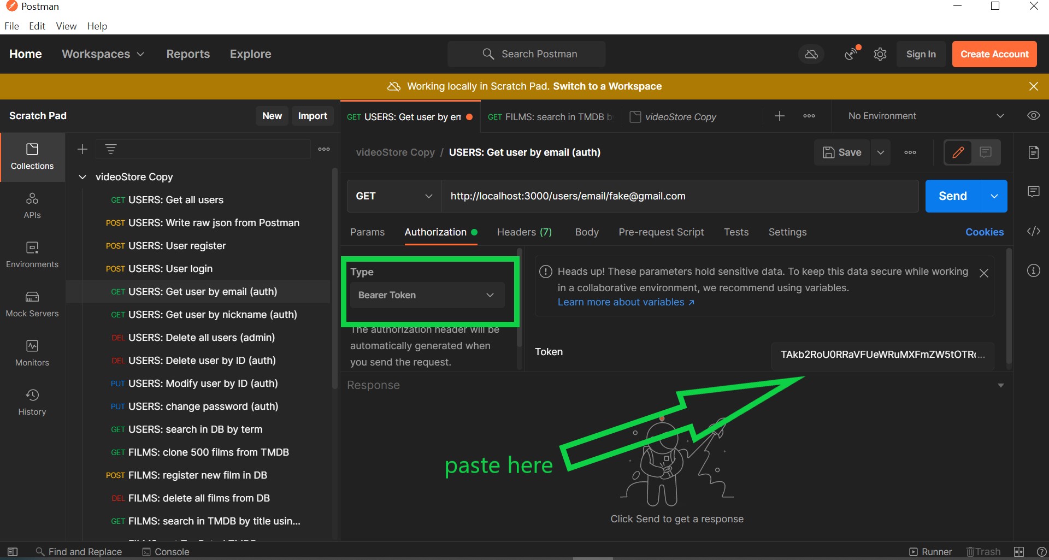Screen dimensions: 1049x560
Task: Click the request URL input field
Action: (680, 196)
